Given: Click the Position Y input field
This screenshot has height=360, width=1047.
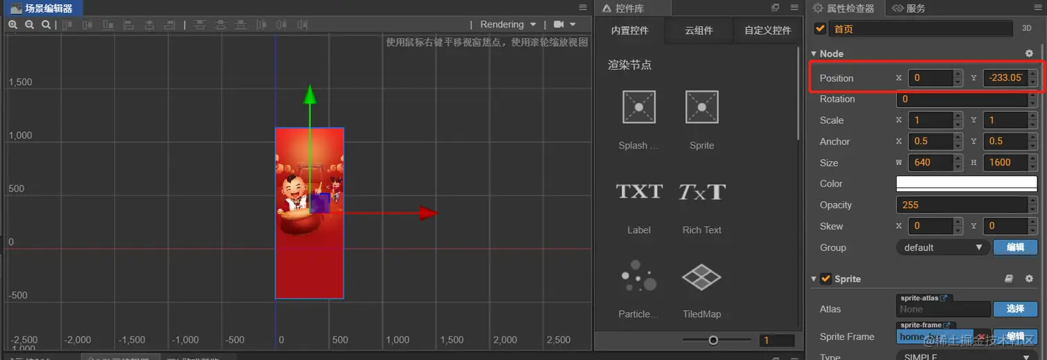Looking at the screenshot, I should (x=1010, y=77).
